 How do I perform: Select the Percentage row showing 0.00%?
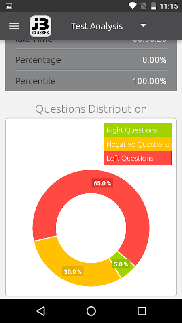tap(91, 60)
